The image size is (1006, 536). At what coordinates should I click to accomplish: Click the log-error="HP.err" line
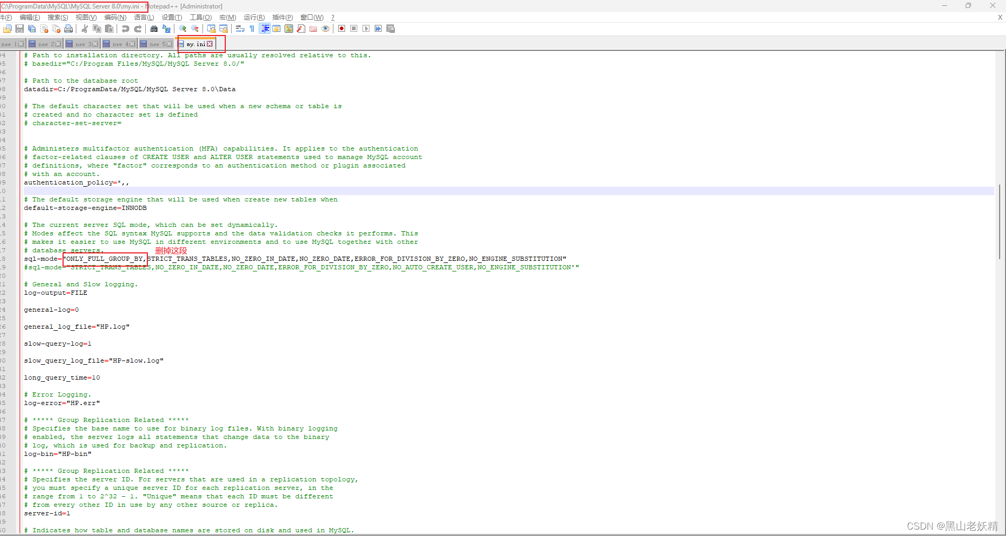click(62, 403)
